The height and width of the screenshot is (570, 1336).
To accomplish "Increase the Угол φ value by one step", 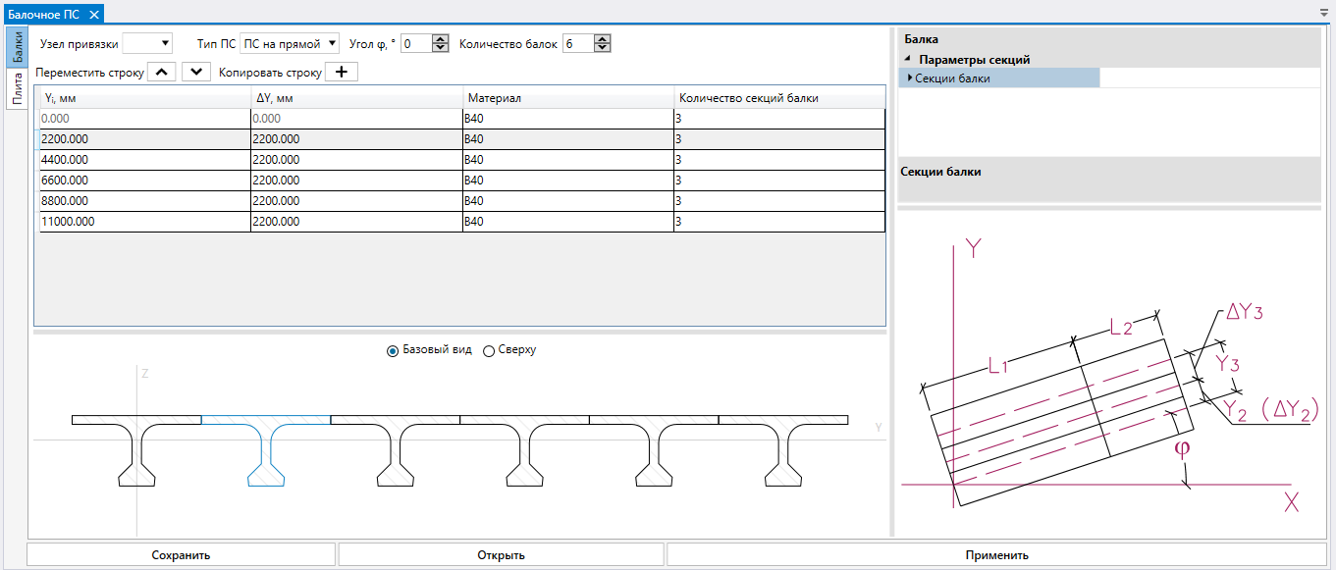I will click(x=441, y=38).
